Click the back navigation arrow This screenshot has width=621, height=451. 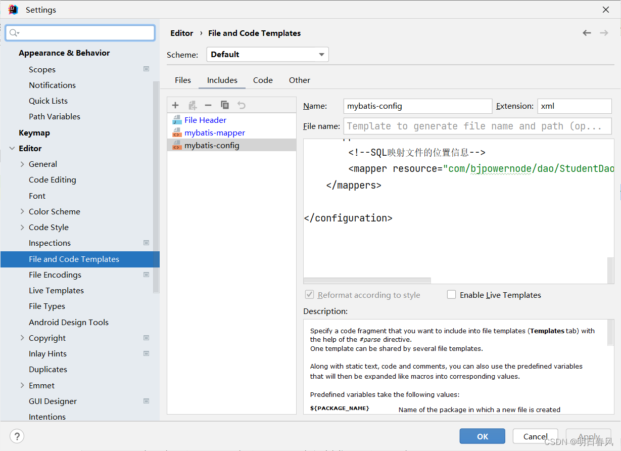586,32
